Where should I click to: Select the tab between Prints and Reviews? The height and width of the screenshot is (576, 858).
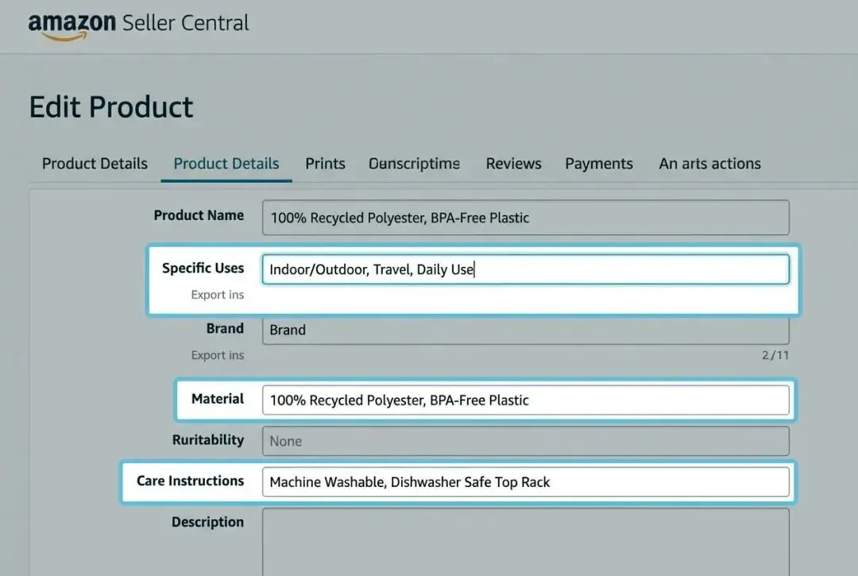(x=414, y=164)
